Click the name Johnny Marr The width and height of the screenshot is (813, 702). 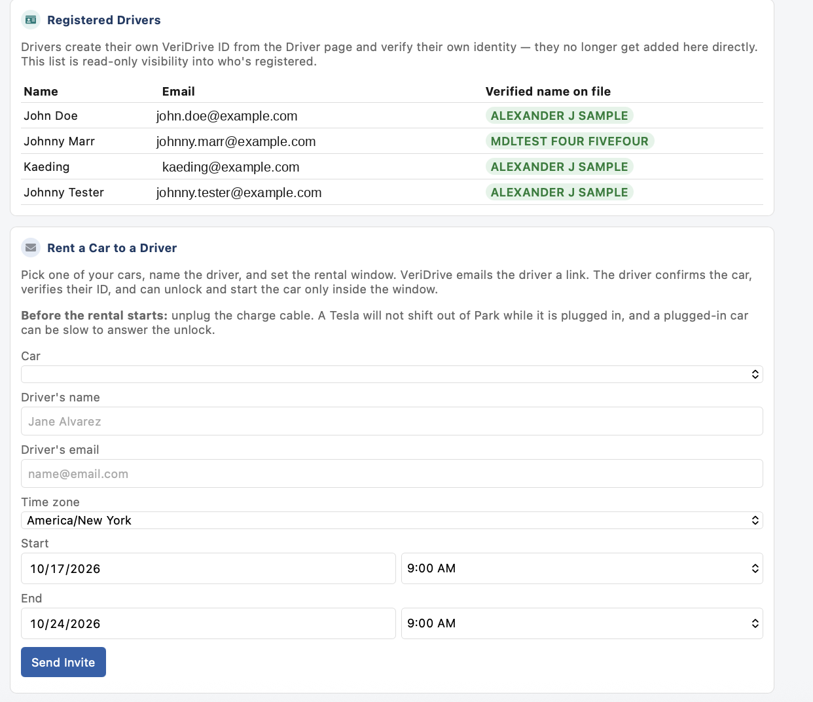60,141
